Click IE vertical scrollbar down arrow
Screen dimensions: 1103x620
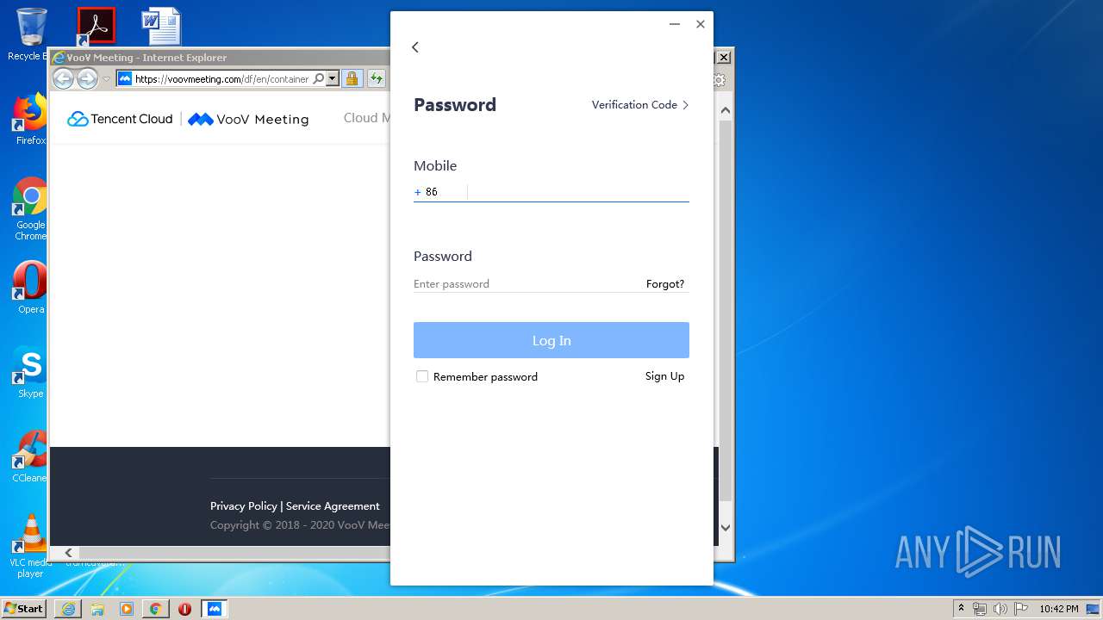[726, 527]
